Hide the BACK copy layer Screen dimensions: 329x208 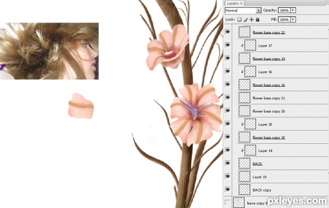coord(228,189)
